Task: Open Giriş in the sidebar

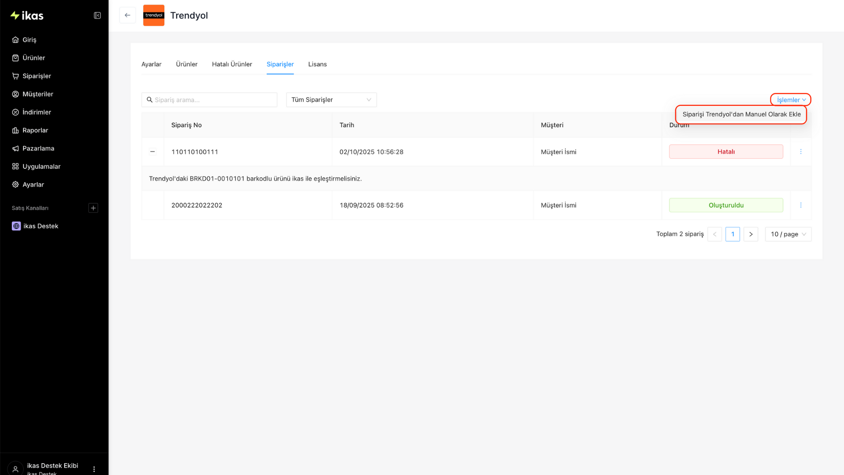Action: point(29,40)
